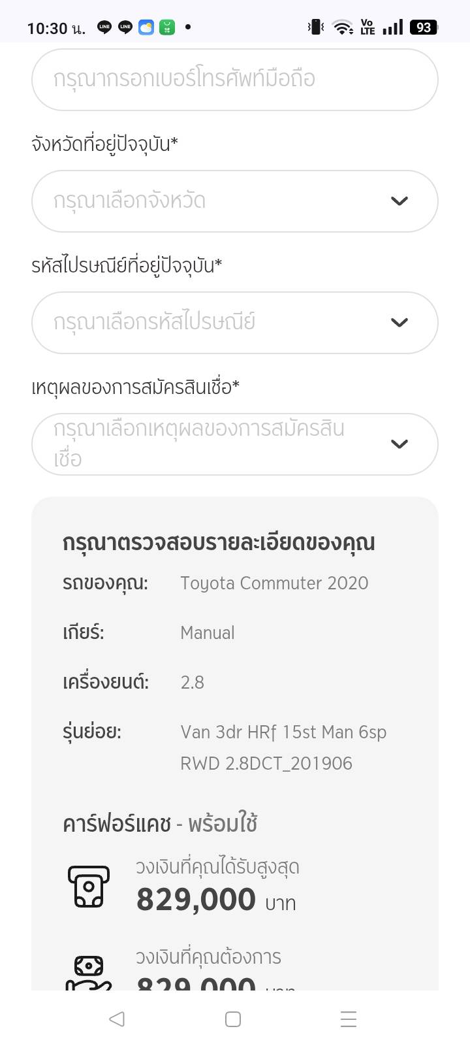Focus the mobile phone number field
The height and width of the screenshot is (1048, 470).
(235, 80)
